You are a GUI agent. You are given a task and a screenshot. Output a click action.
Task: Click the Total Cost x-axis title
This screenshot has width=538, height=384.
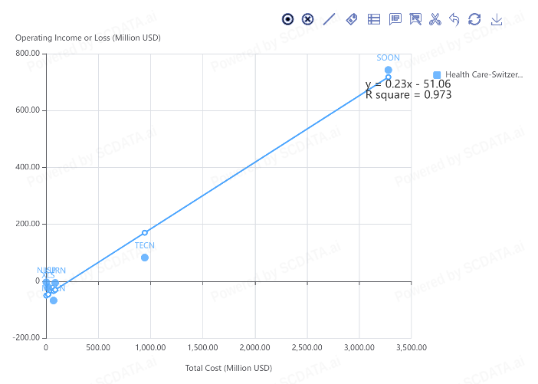point(228,368)
